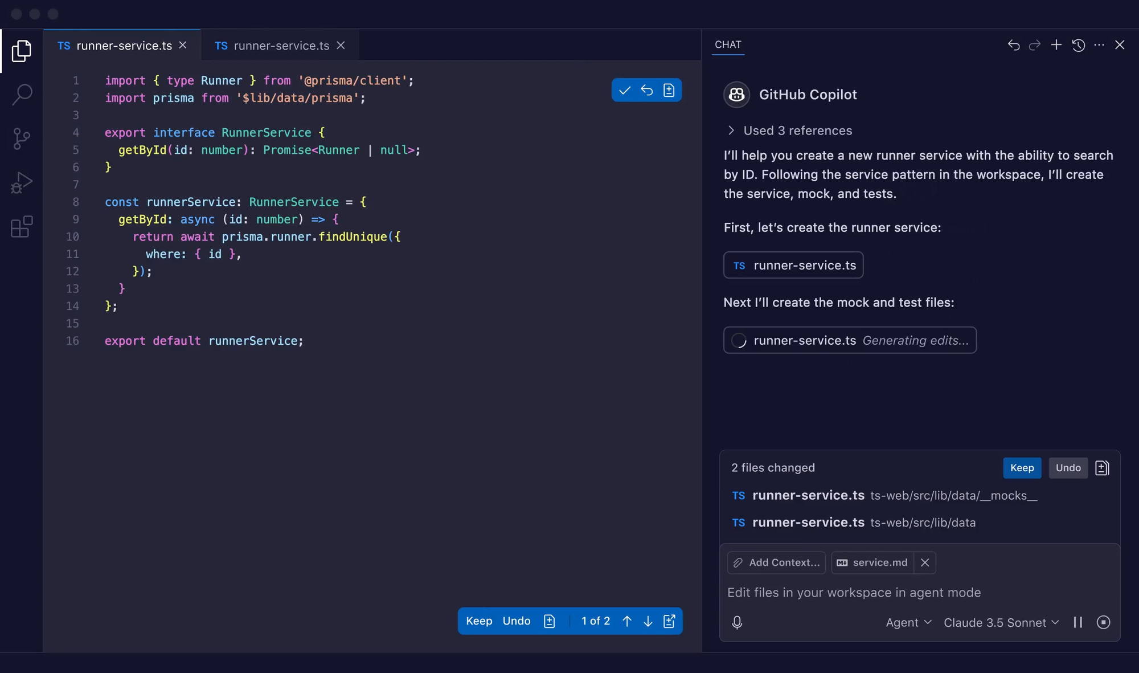Select the CHAT tab

[x=728, y=44]
